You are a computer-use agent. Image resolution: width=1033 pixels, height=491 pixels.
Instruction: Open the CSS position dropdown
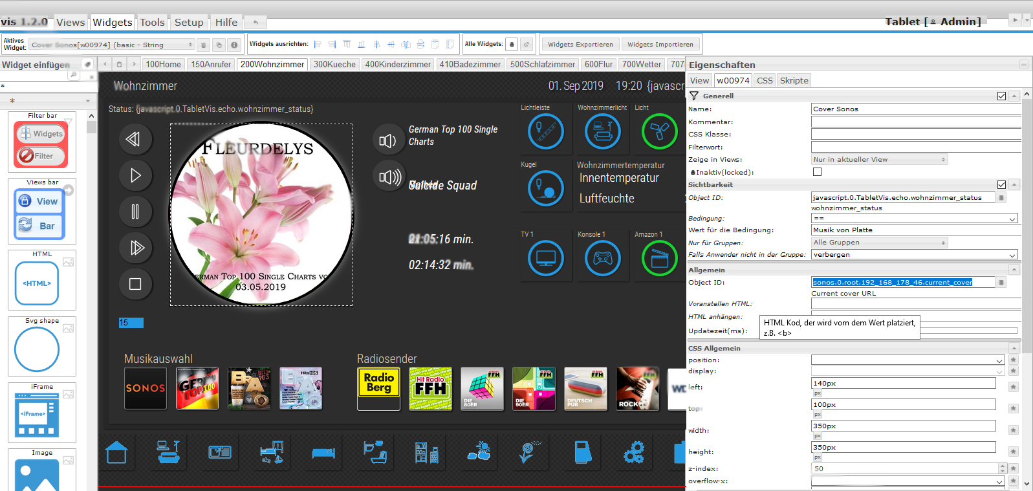pyautogui.click(x=908, y=360)
